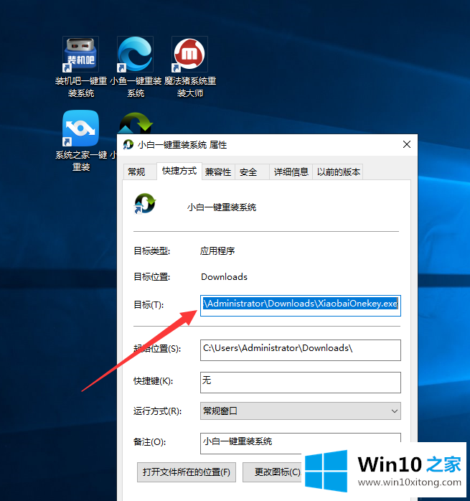Click the 快捷键(K) input field

301,382
